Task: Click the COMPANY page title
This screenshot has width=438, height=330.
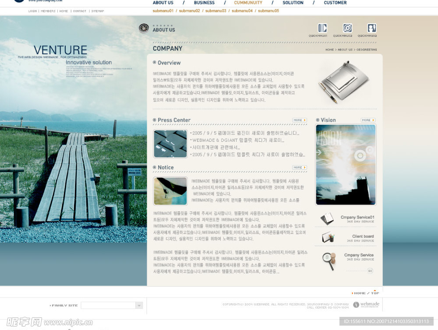Action: click(167, 49)
